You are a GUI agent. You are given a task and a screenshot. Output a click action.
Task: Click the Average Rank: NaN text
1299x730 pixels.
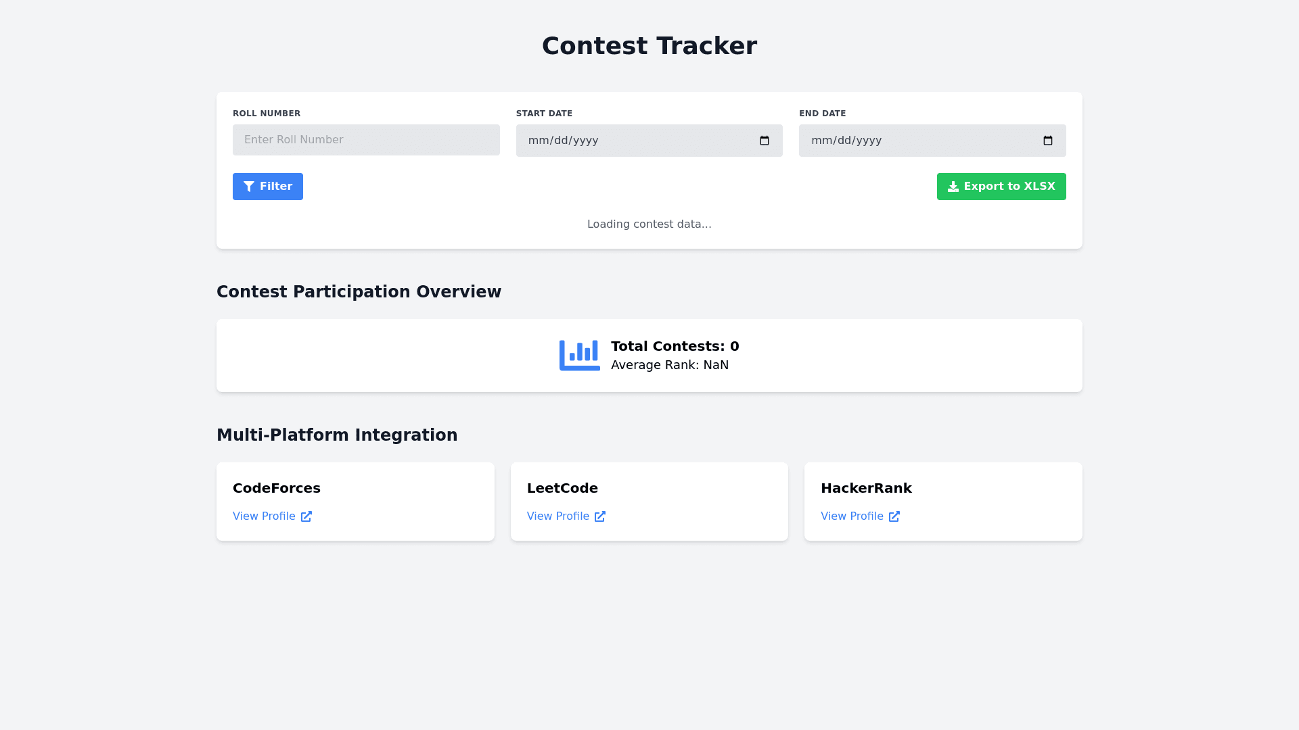669,365
